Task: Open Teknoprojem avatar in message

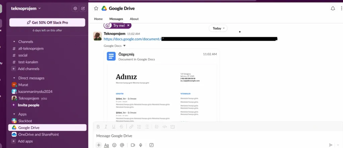Action: coord(97,36)
